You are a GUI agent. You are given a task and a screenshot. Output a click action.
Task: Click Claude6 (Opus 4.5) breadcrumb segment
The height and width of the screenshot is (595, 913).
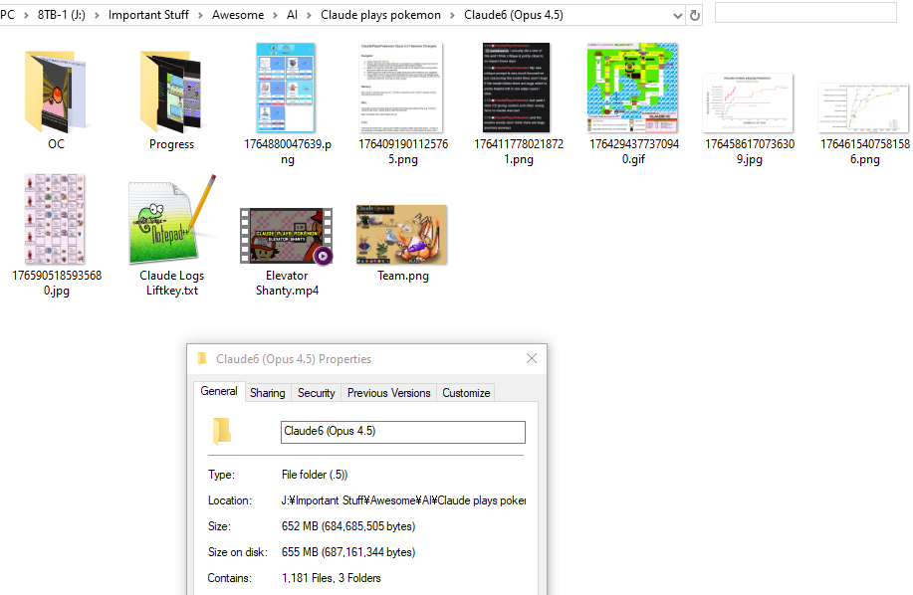514,15
